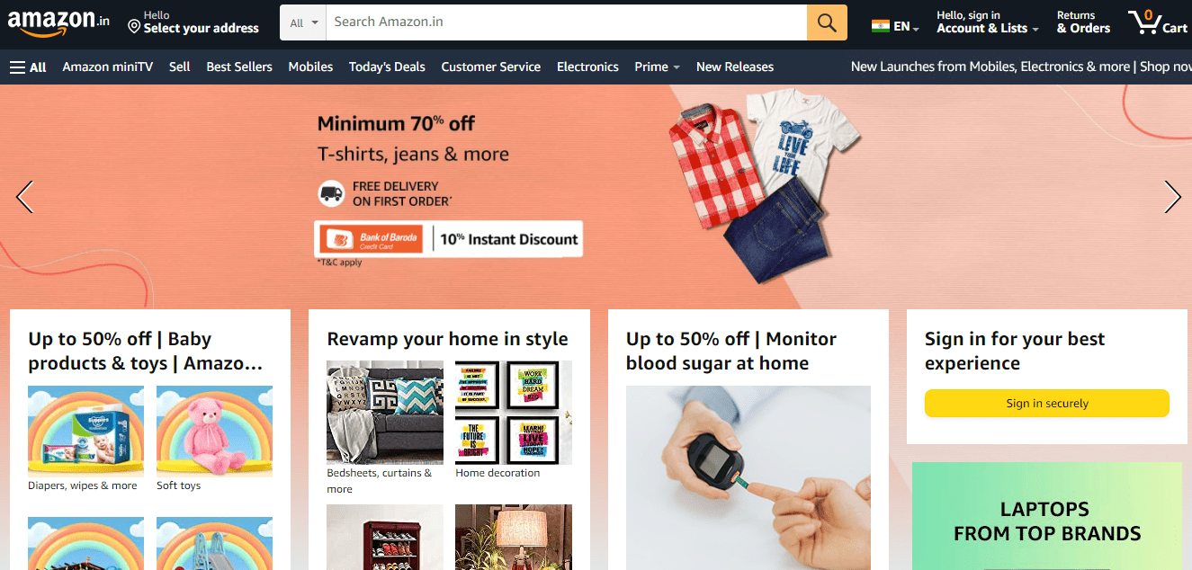Expand the All search category dropdown

(304, 22)
